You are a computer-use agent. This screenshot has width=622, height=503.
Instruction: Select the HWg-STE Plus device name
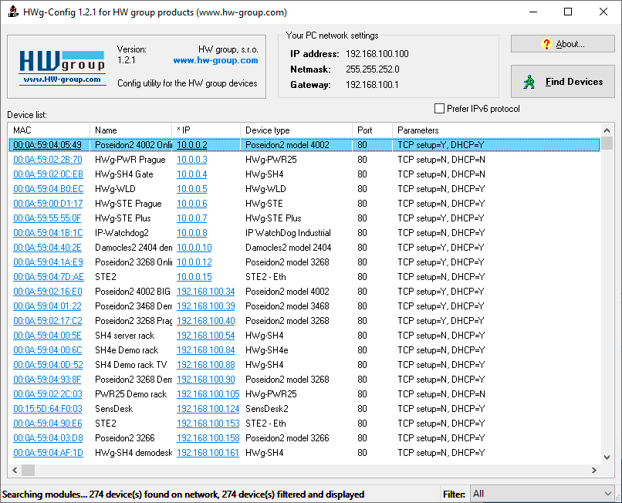coord(123,218)
